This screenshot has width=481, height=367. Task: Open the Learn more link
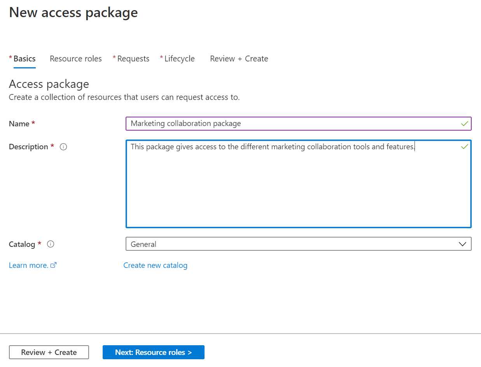tap(28, 265)
